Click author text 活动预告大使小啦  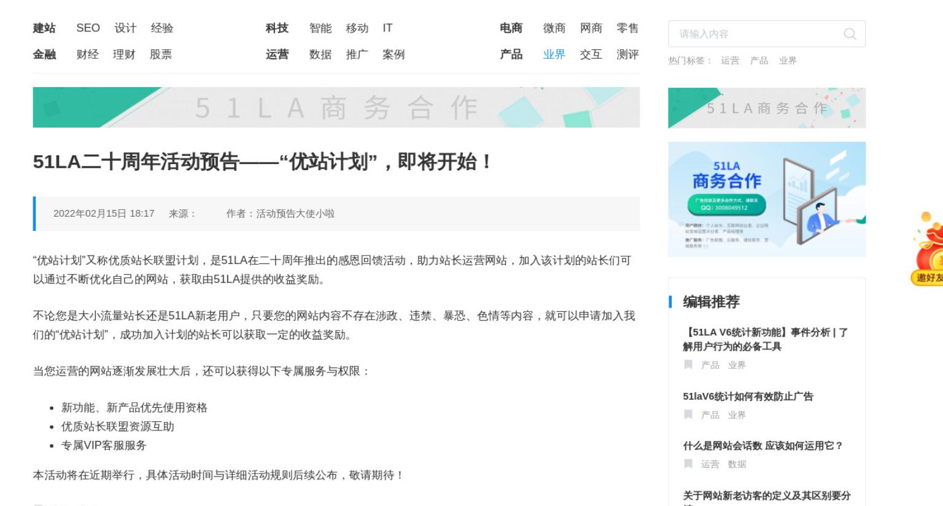click(x=295, y=214)
